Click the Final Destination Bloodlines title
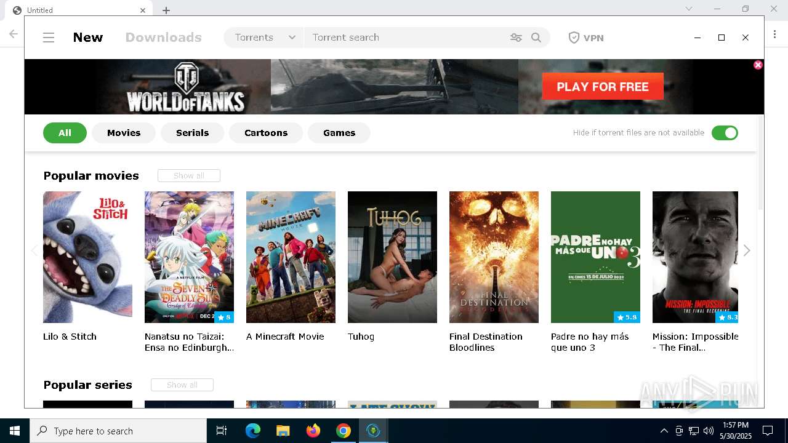Image resolution: width=788 pixels, height=443 pixels. 486,342
